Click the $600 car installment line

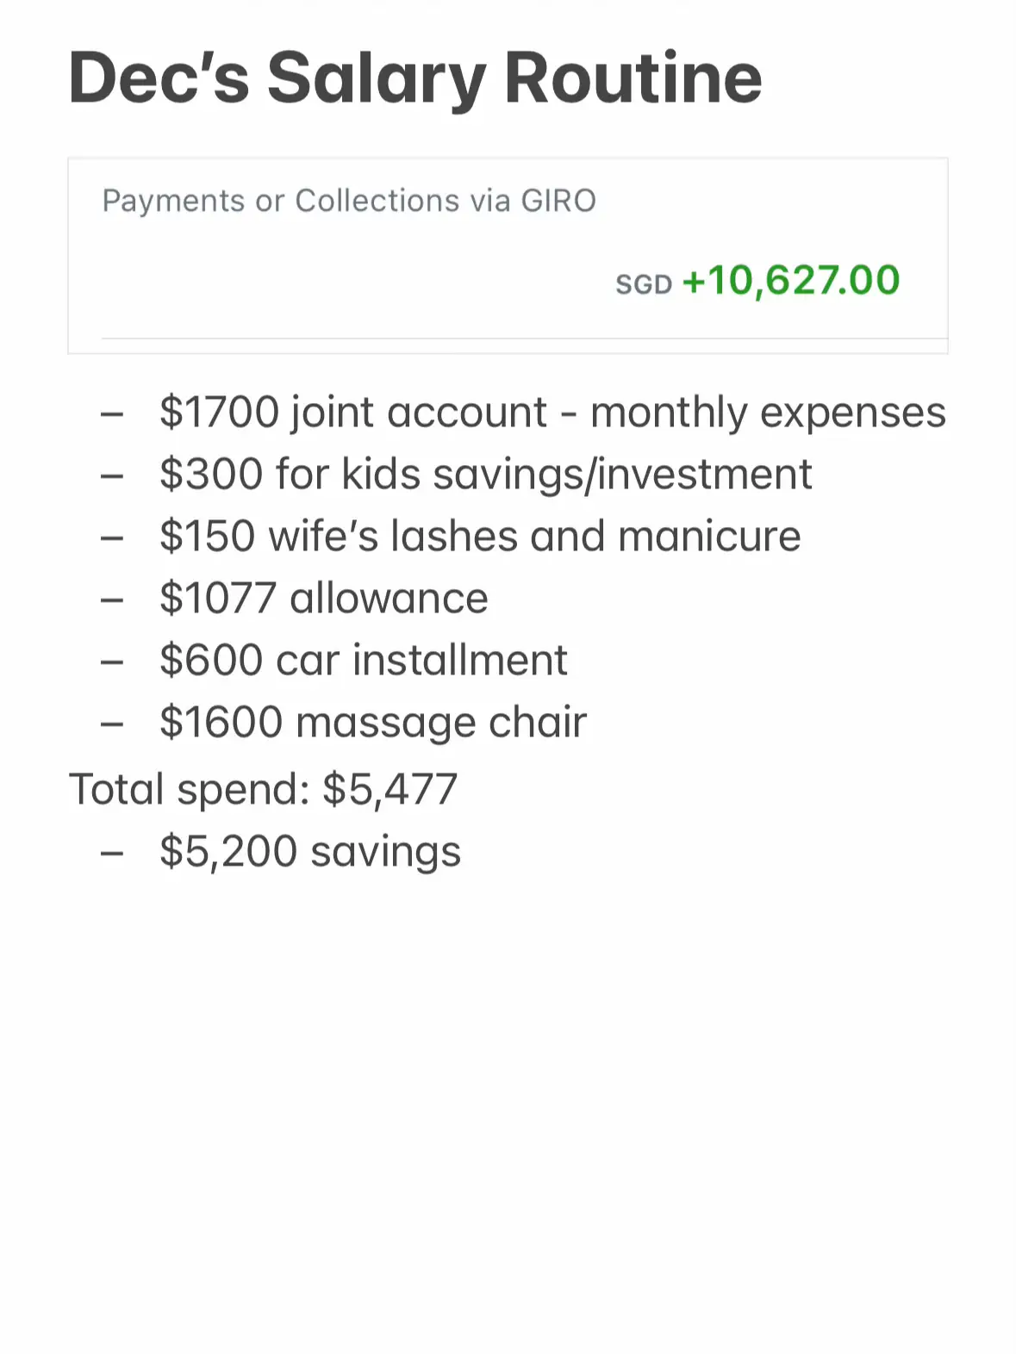pyautogui.click(x=363, y=660)
